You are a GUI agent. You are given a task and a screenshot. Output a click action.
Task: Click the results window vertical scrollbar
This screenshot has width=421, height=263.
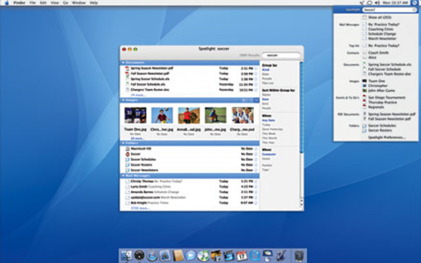[x=301, y=107]
